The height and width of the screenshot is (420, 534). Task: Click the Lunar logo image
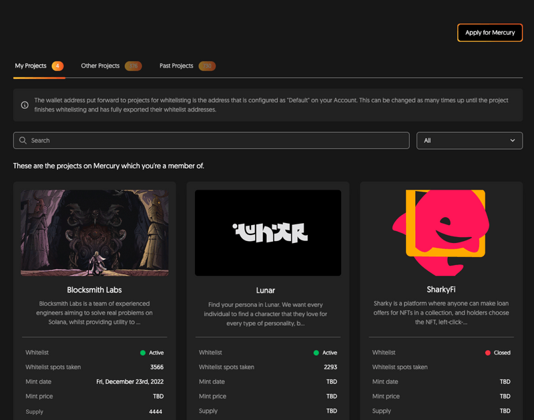tap(268, 232)
